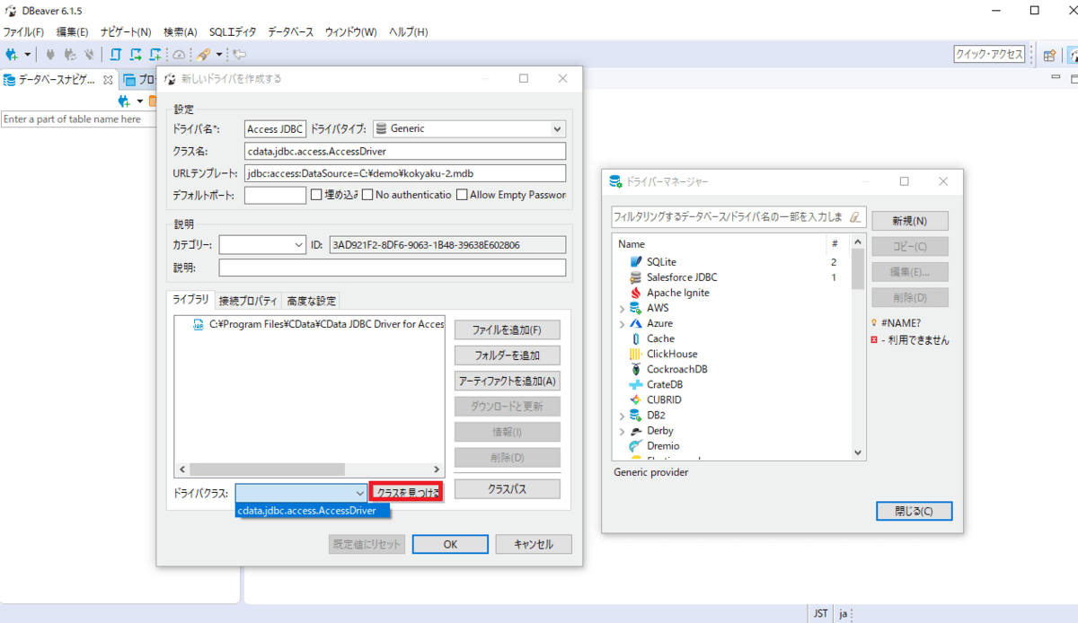Image resolution: width=1078 pixels, height=623 pixels.
Task: Click the driver search torch icon in toolbar
Action: (204, 54)
